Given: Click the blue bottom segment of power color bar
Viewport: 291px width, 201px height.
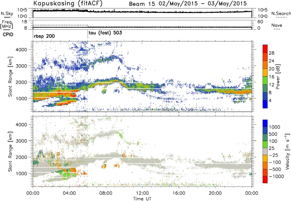Looking at the screenshot, I should coord(265,104).
